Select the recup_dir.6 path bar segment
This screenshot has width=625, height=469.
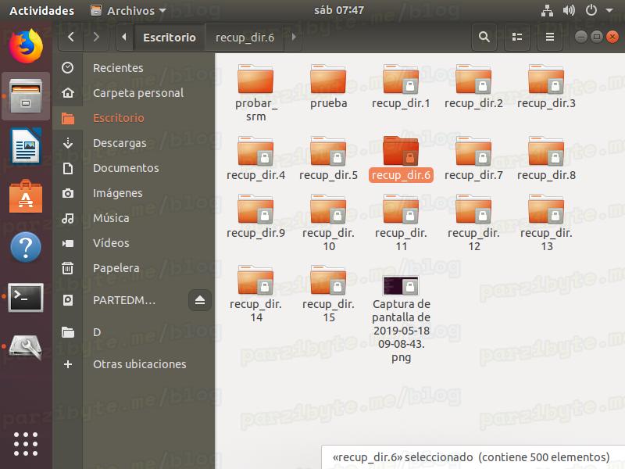coord(245,38)
